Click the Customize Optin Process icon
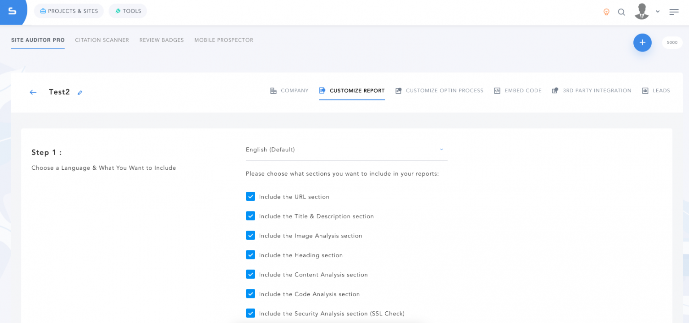 (x=398, y=90)
